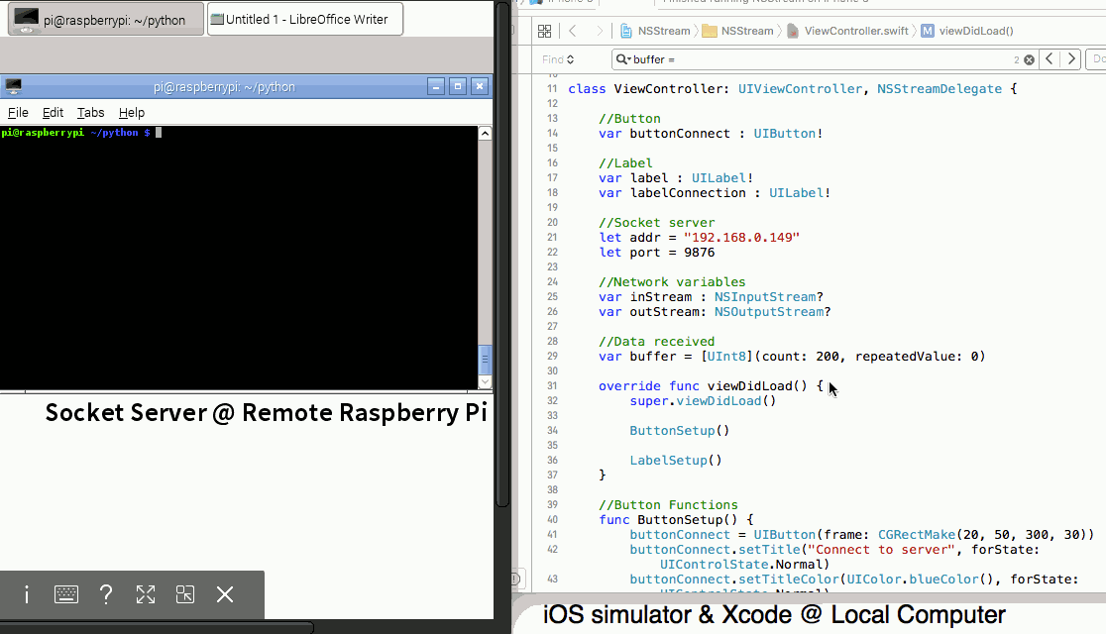Viewport: 1106px width, 634px height.
Task: Go to next find match
Action: (x=1071, y=59)
